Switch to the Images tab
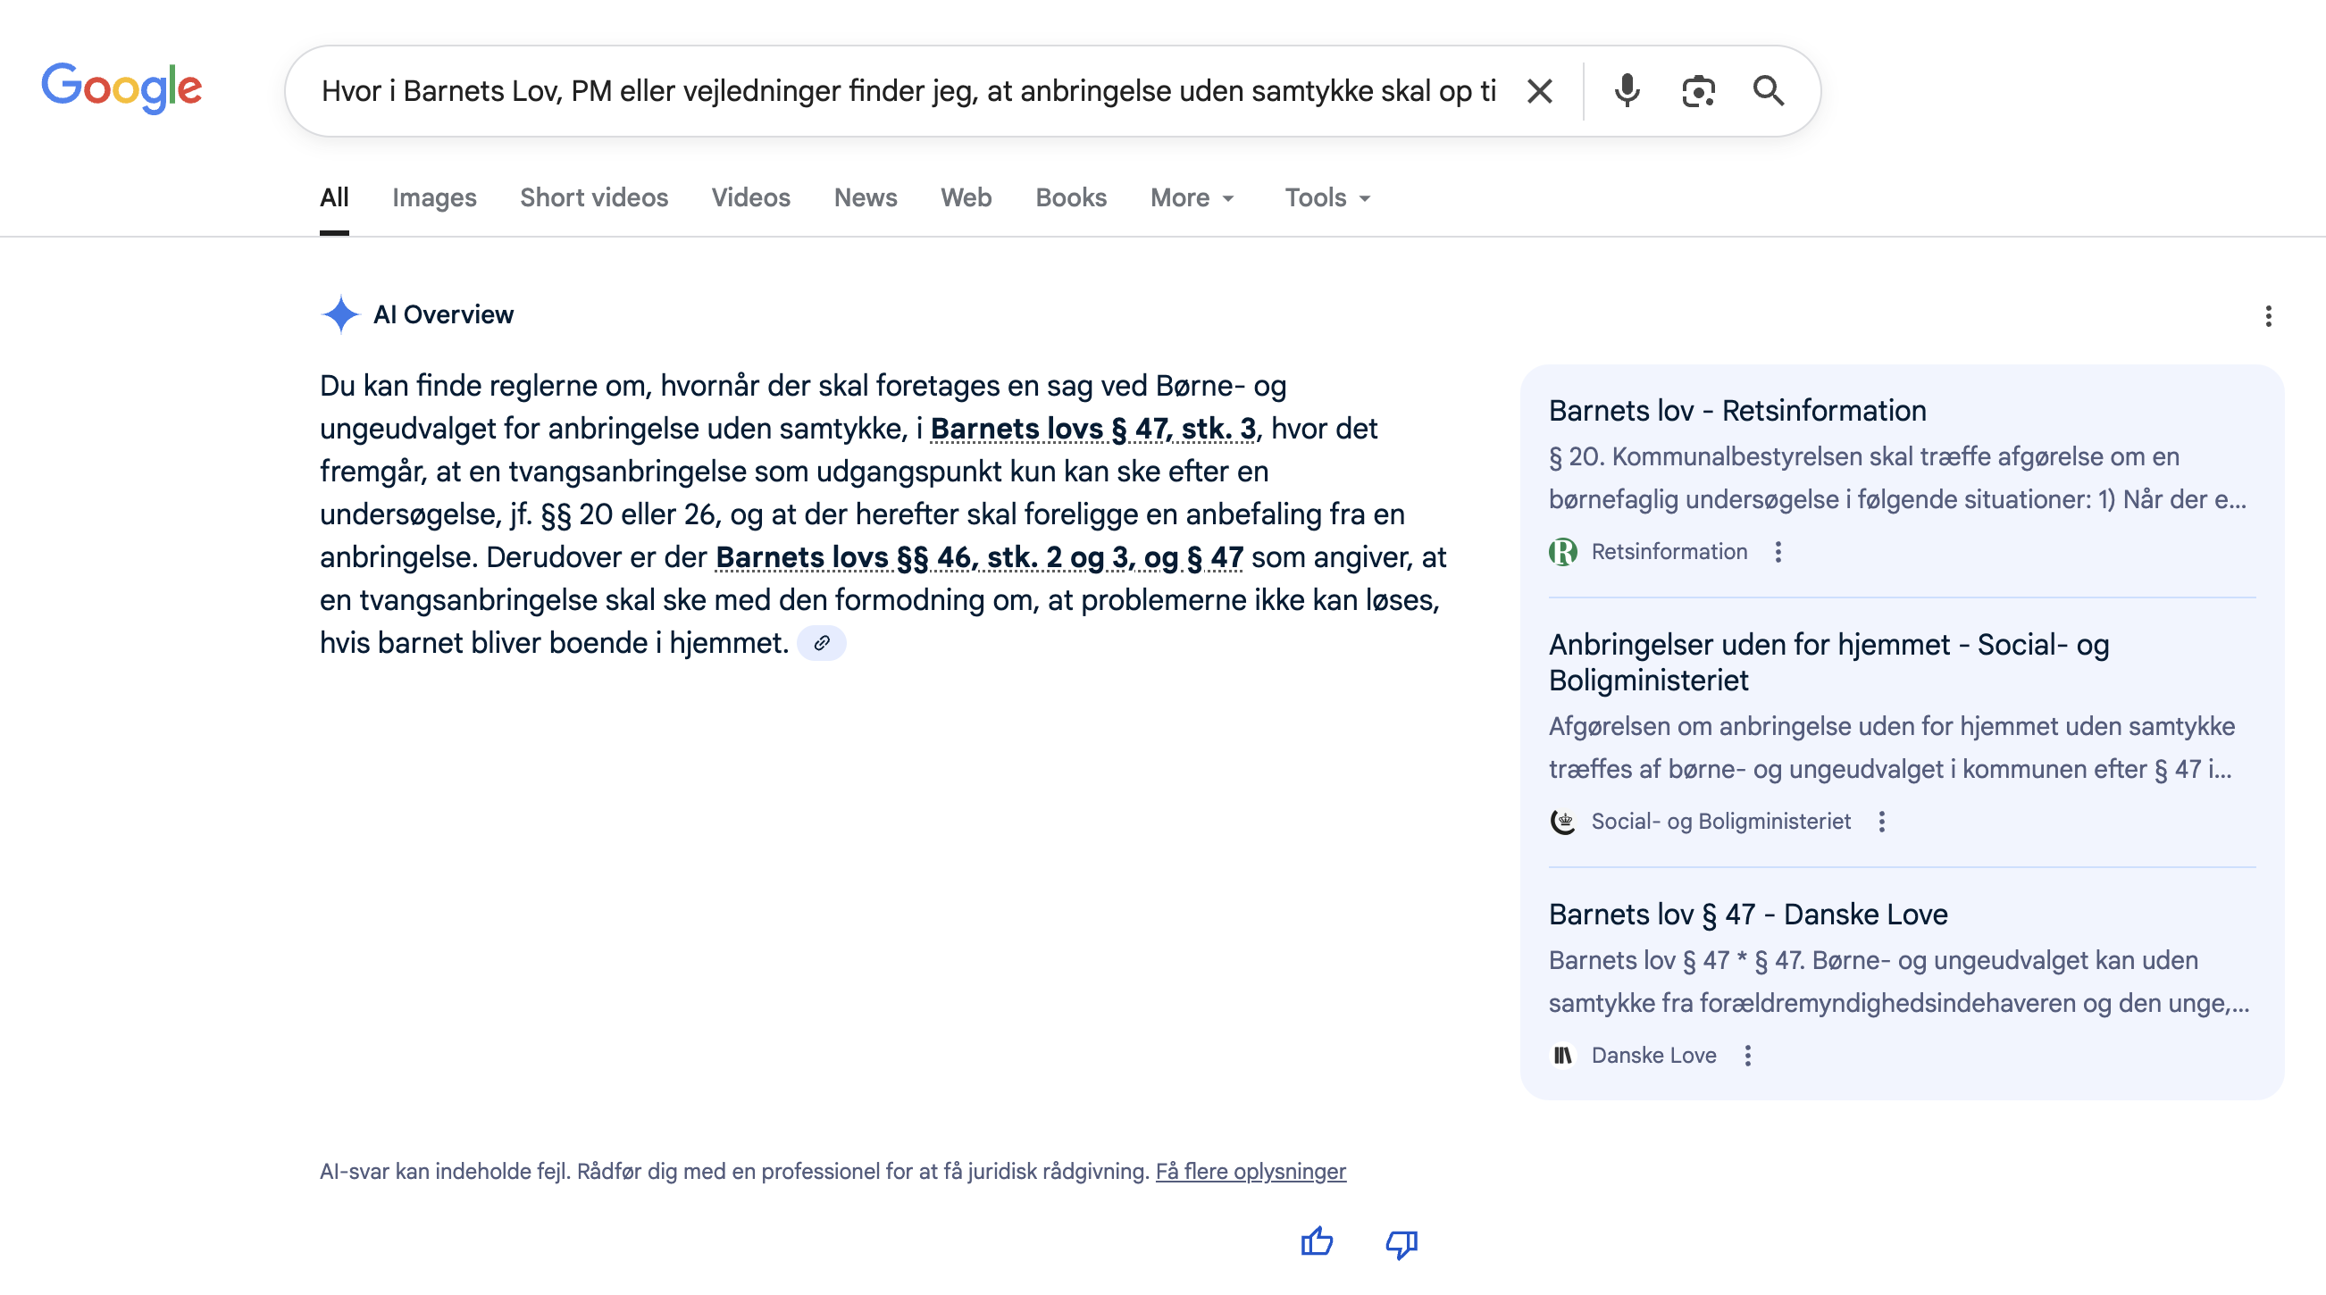Screen dimensions: 2326x1295 coord(433,197)
